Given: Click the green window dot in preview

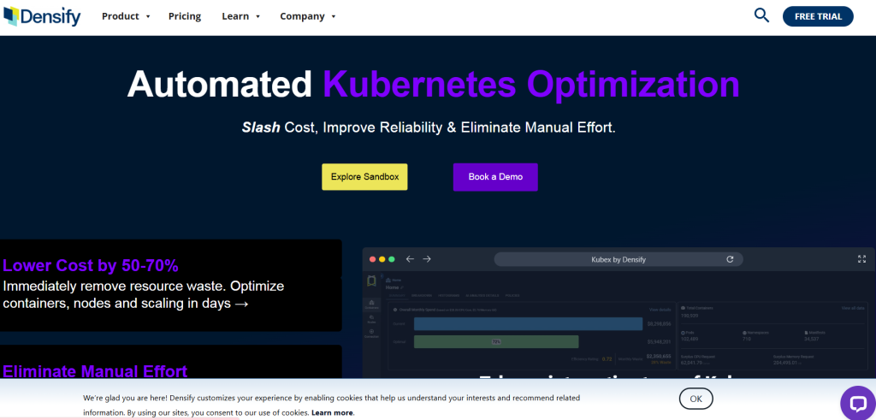Looking at the screenshot, I should tap(392, 259).
